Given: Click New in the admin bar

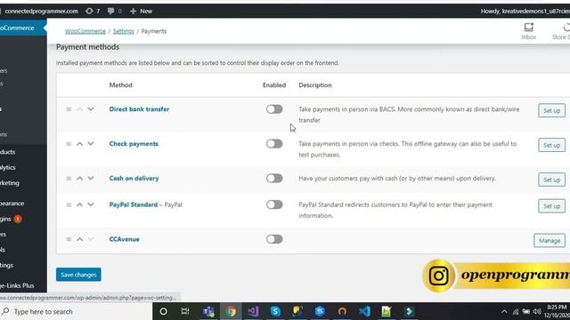Looking at the screenshot, I should click(141, 11).
